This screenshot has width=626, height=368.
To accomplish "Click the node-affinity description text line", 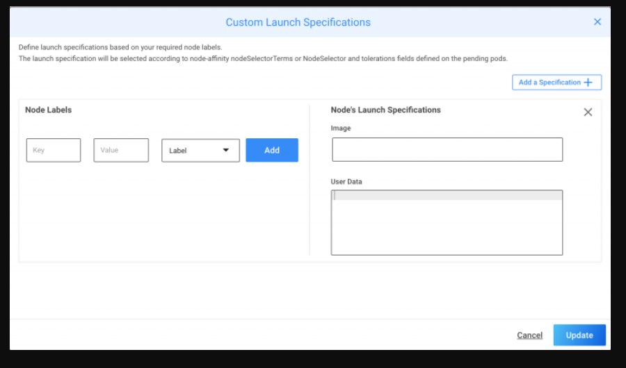I will pos(263,58).
